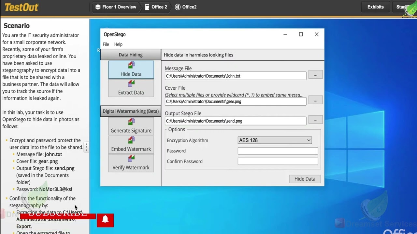Click the Digital Watermarking (Beta) header

click(131, 111)
